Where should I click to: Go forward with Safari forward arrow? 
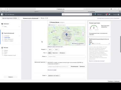point(4,9)
